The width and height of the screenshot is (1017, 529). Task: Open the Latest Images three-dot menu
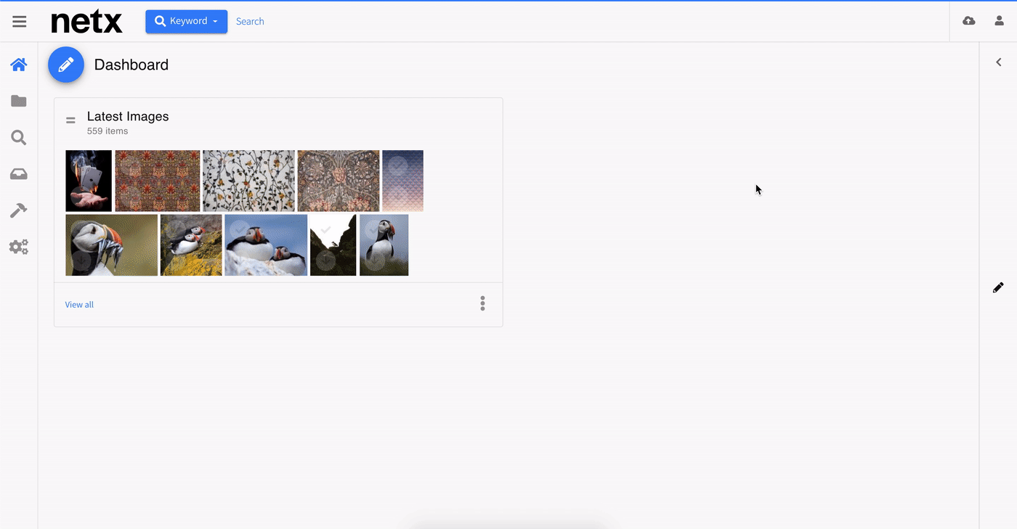(x=482, y=303)
